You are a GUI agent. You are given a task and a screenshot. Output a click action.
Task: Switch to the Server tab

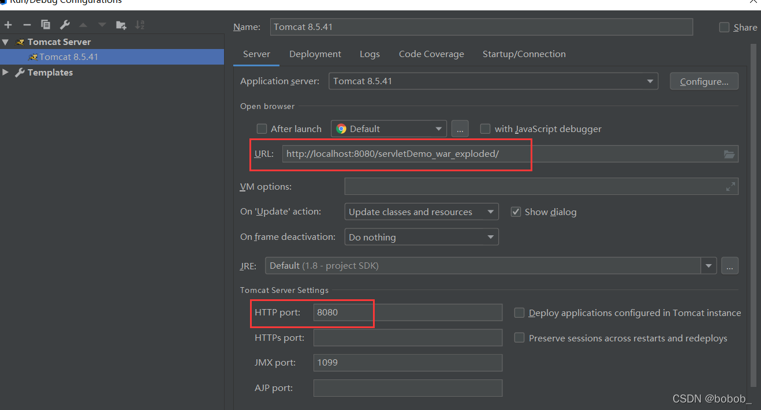pyautogui.click(x=256, y=54)
